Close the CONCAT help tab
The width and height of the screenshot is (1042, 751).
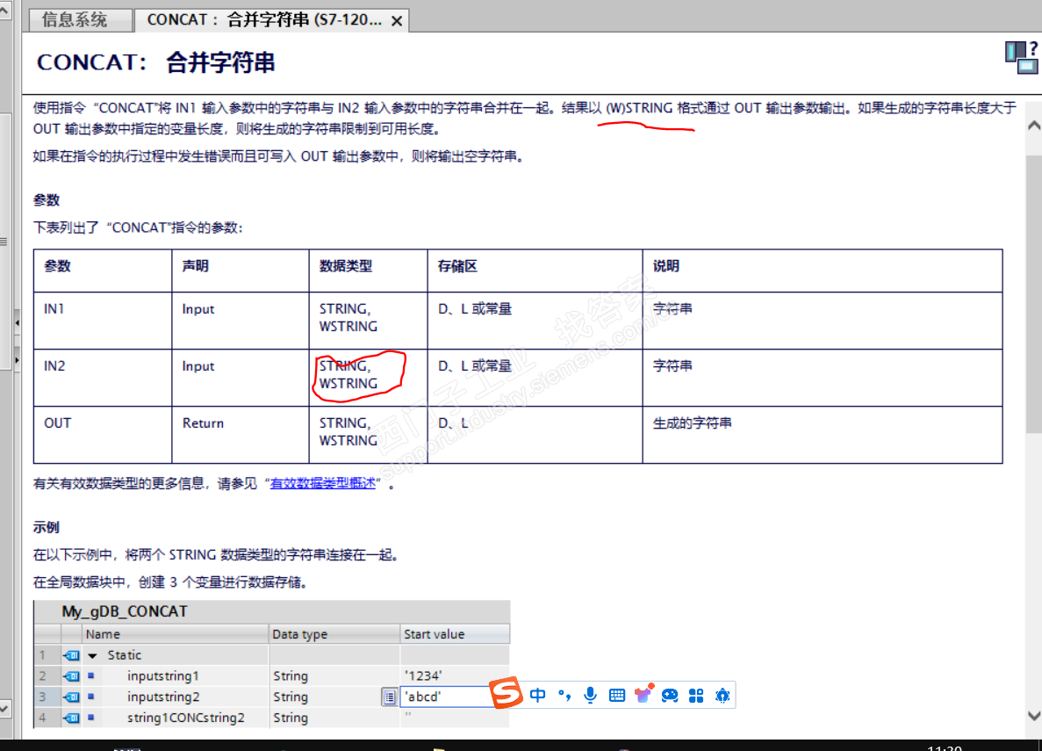click(397, 21)
